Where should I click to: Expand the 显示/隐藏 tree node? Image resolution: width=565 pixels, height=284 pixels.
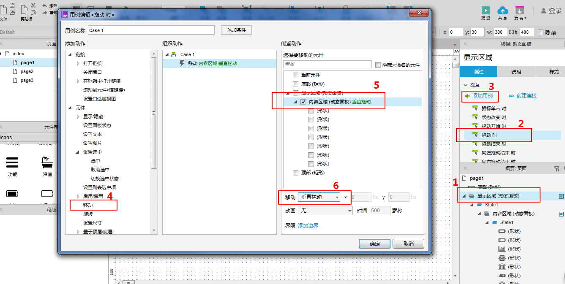pyautogui.click(x=78, y=116)
